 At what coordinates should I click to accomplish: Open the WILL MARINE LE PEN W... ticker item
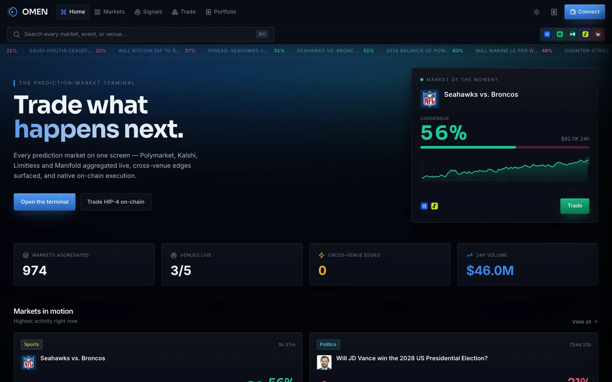514,50
